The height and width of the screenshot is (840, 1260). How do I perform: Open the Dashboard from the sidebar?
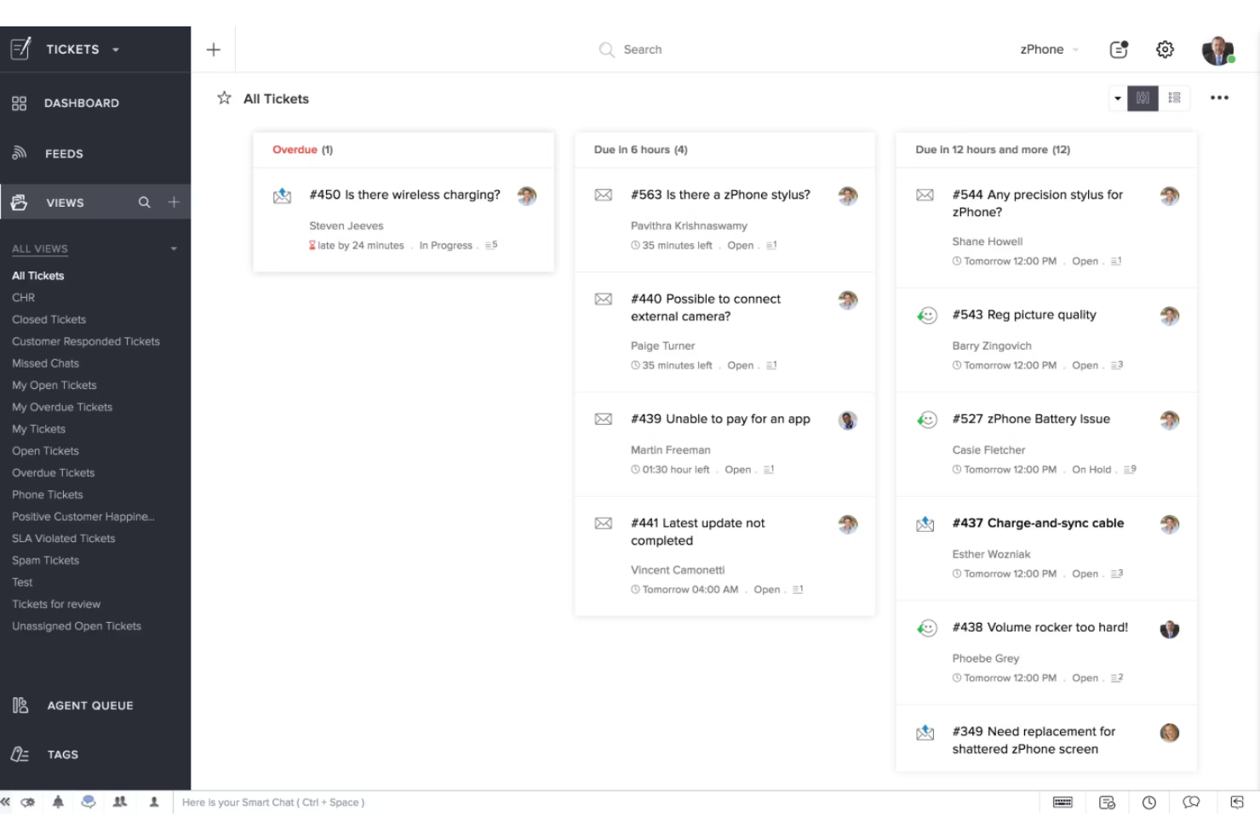tap(81, 102)
